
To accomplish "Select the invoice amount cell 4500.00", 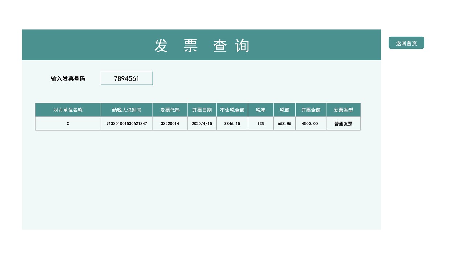I will coord(311,123).
